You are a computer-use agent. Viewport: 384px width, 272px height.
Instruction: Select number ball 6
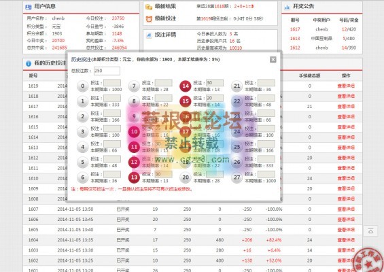(82, 177)
